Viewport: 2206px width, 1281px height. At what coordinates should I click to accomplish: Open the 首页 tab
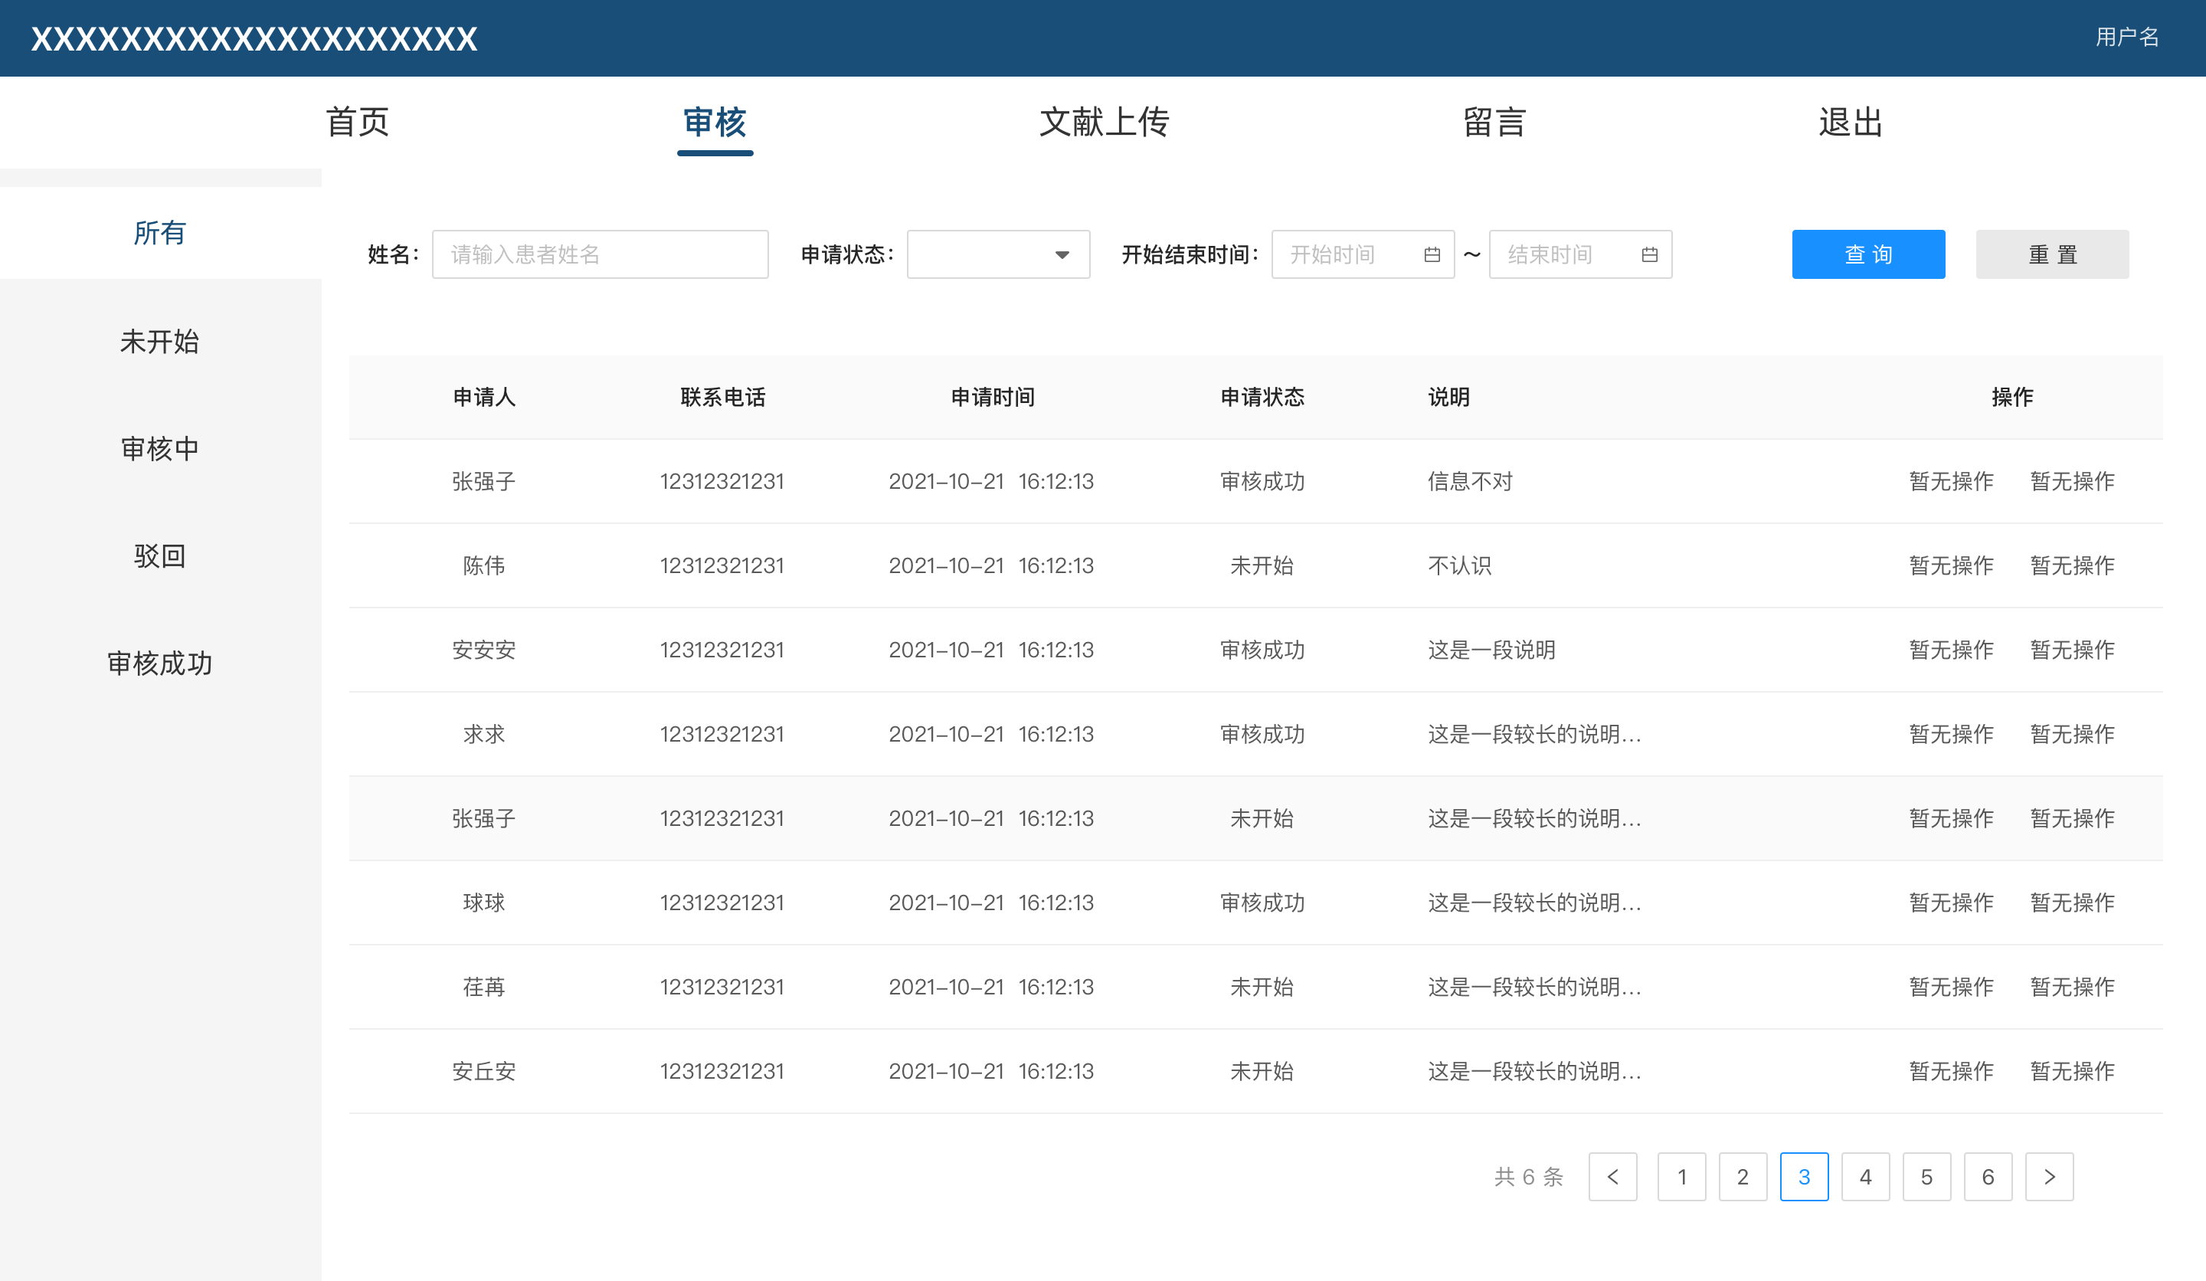(357, 122)
